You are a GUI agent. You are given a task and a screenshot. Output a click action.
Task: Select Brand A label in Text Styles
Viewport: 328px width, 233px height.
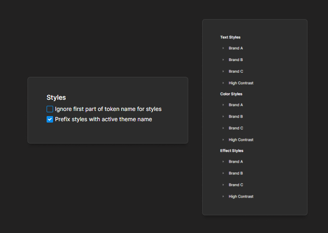[x=236, y=48]
